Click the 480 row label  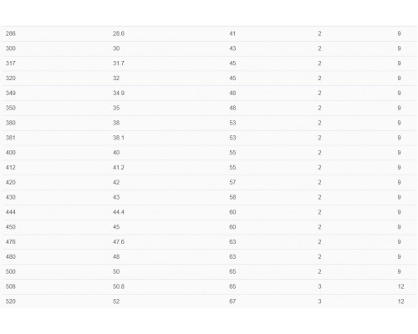[x=11, y=257]
